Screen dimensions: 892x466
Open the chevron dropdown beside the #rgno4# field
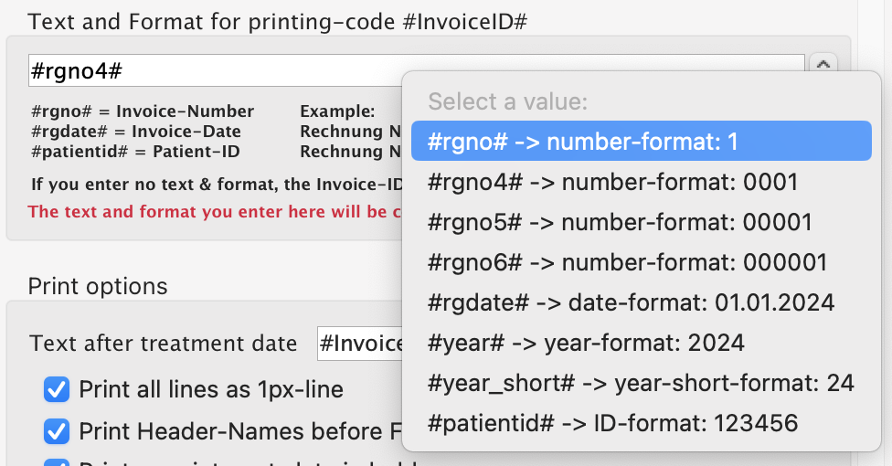823,65
